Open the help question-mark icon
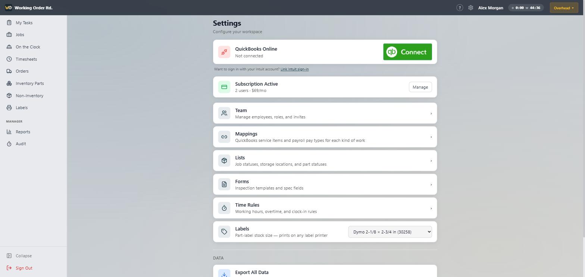This screenshot has height=277, width=585. (460, 7)
